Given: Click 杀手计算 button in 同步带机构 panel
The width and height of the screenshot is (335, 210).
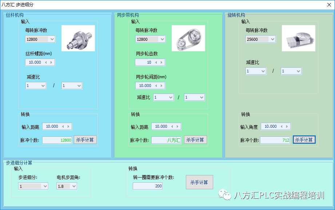Looking at the screenshot, I should pyautogui.click(x=195, y=140).
